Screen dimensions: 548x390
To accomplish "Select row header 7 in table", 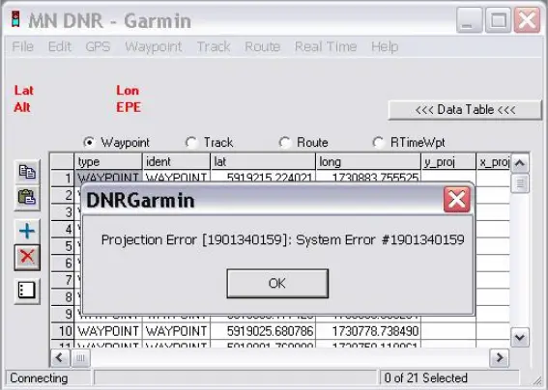I will [63, 280].
